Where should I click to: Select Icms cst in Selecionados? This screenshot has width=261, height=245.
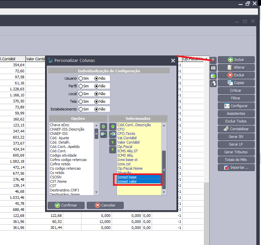[x=124, y=164]
